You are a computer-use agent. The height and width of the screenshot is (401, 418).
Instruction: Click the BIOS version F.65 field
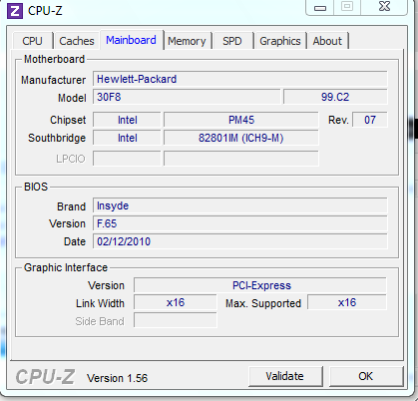(240, 223)
